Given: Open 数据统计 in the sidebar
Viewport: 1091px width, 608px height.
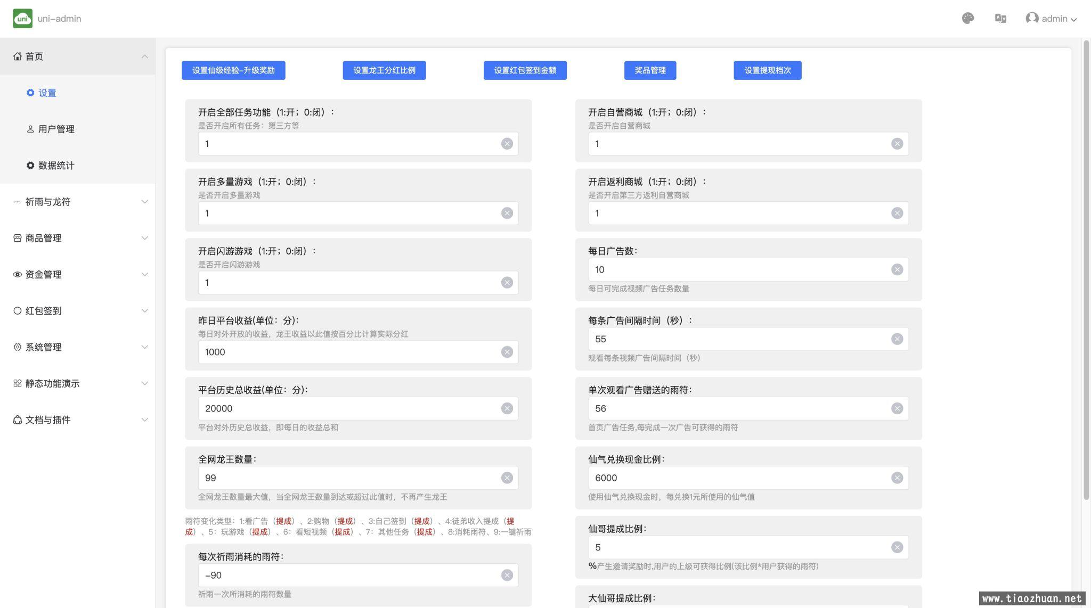Looking at the screenshot, I should coord(78,166).
